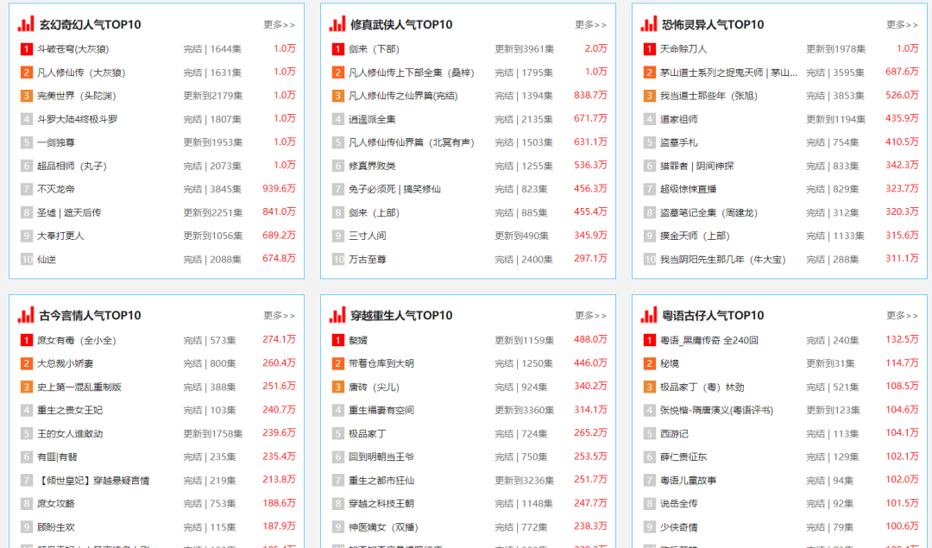Click the bar chart icon beside 粤语古仔人气TOP10
Image resolution: width=932 pixels, height=548 pixels.
[x=649, y=315]
